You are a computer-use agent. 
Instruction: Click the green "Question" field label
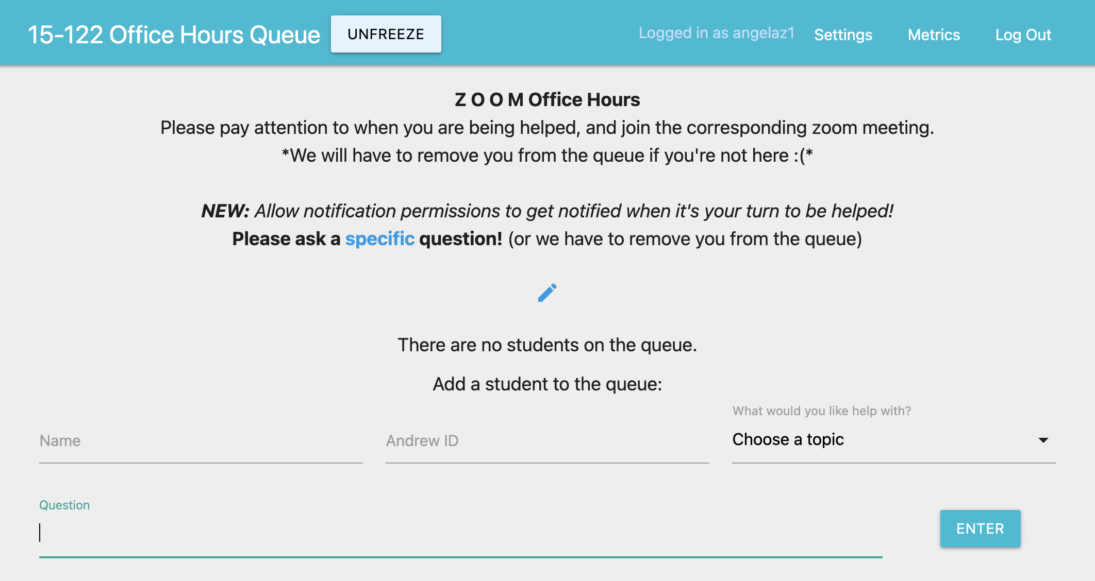pyautogui.click(x=64, y=505)
